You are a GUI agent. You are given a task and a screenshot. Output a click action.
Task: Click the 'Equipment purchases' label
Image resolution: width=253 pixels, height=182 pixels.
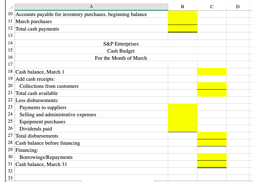42,122
